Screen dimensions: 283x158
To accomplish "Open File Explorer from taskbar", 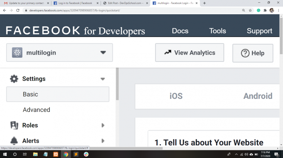I will [35, 154].
